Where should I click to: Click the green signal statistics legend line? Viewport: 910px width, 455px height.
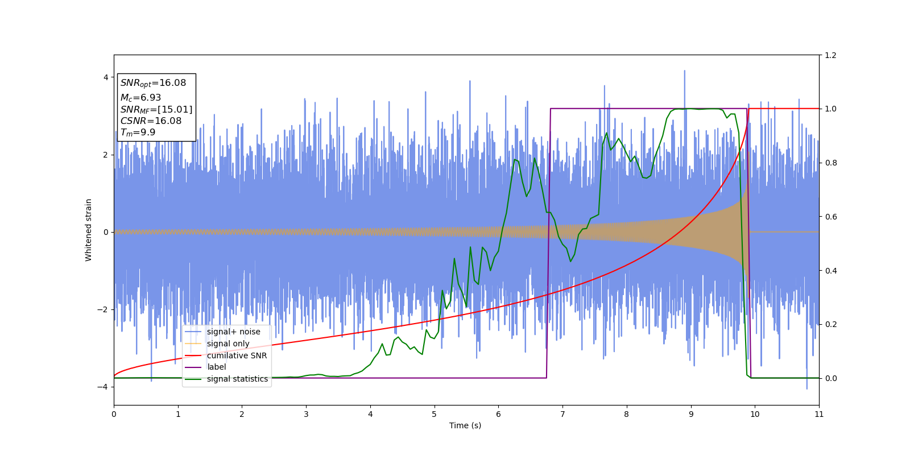pos(193,379)
